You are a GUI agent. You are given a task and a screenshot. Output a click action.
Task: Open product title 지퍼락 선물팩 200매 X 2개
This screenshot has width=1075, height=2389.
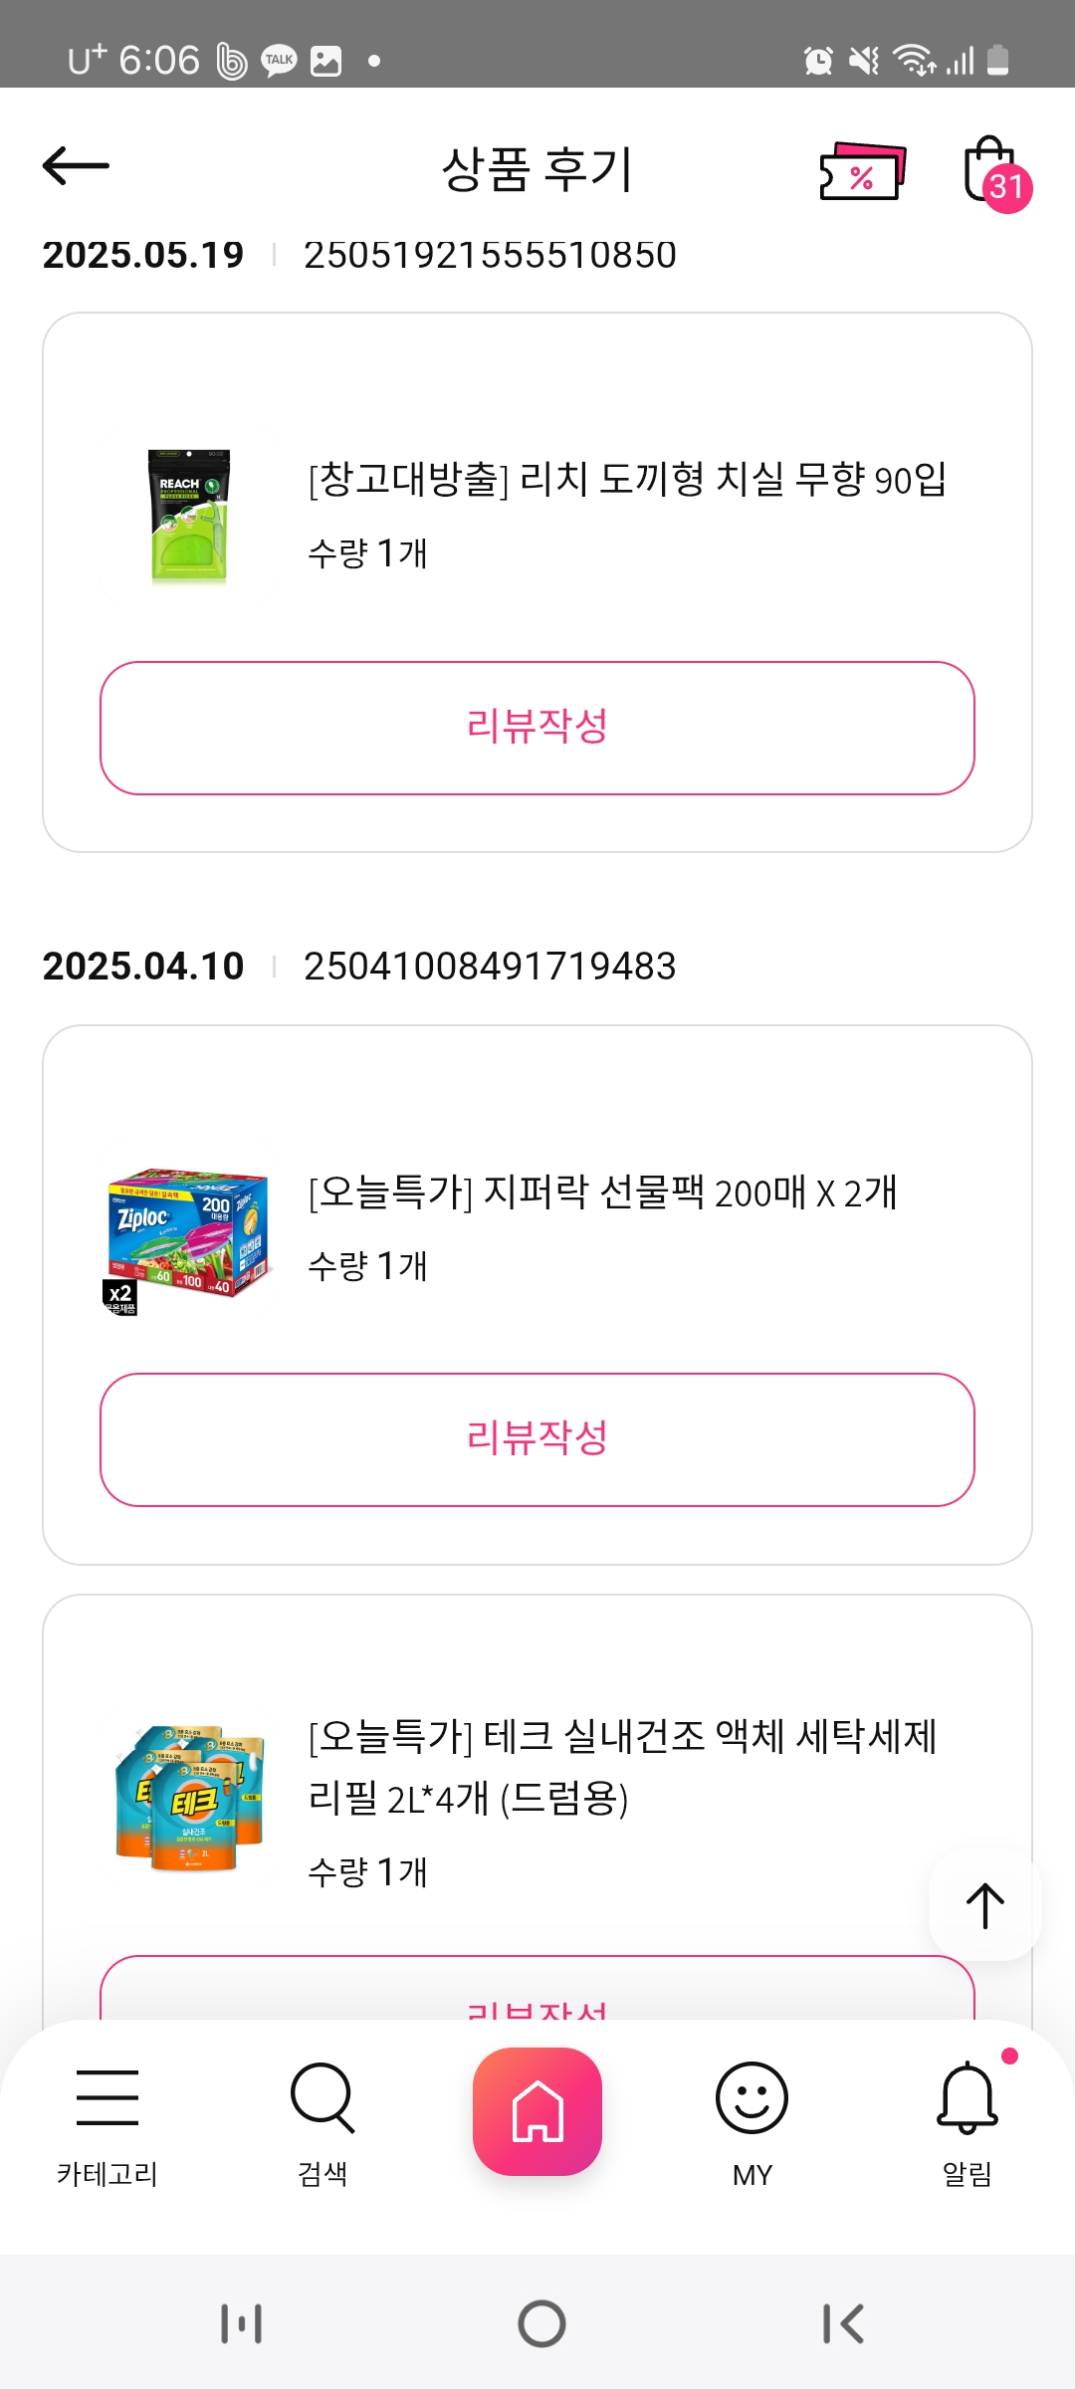603,1193
